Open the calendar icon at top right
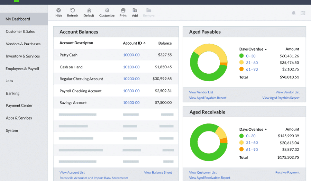 point(303,13)
